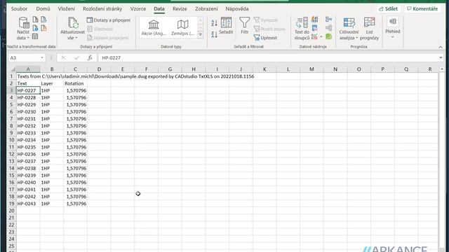Collapse the ribbon with chevron
Image resolution: width=449 pixels, height=252 pixels.
click(x=441, y=47)
